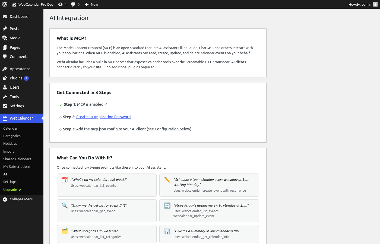Open My Subscriptions submenu item

coord(17,167)
